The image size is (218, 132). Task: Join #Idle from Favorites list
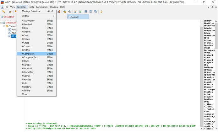click(x=36, y=83)
